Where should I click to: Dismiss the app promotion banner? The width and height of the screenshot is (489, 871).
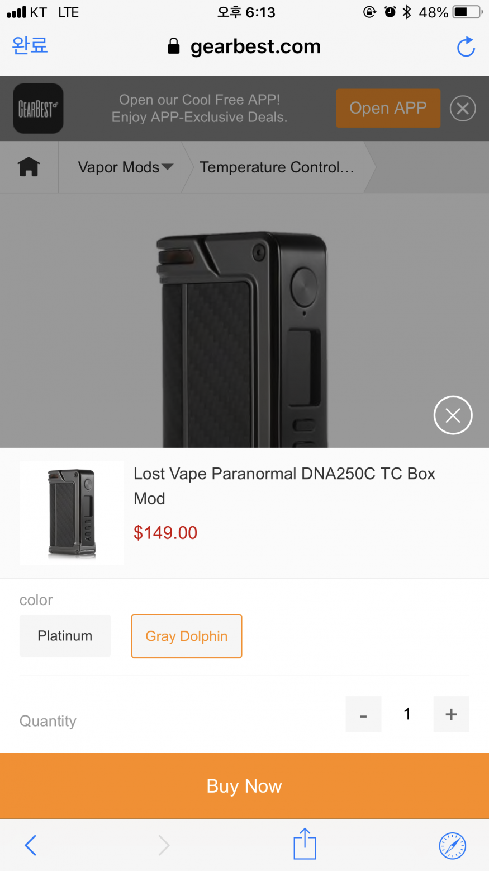click(463, 109)
